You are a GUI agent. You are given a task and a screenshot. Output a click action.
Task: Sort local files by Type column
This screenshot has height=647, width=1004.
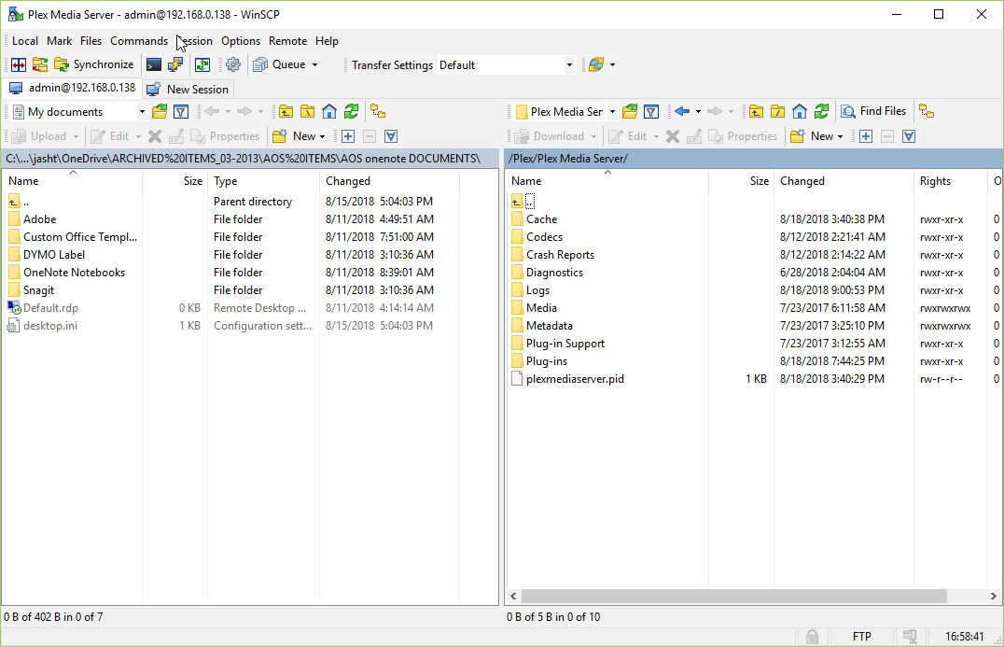[263, 181]
